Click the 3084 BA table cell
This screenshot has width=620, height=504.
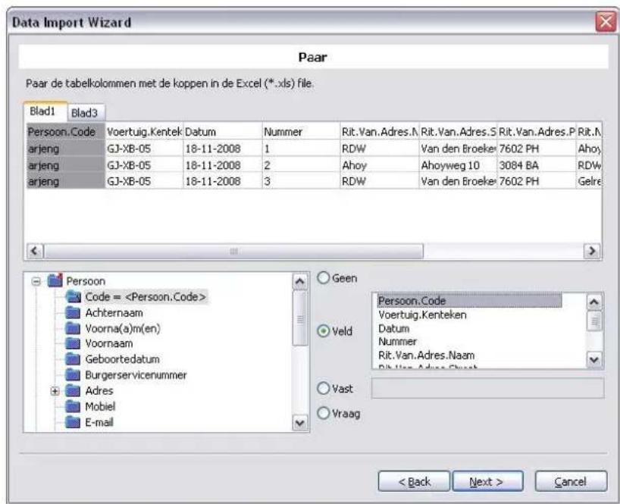click(x=536, y=164)
